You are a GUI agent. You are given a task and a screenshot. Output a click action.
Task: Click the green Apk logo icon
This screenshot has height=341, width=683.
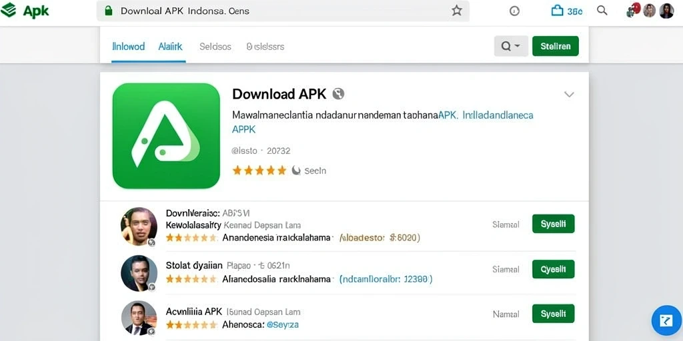point(8,10)
